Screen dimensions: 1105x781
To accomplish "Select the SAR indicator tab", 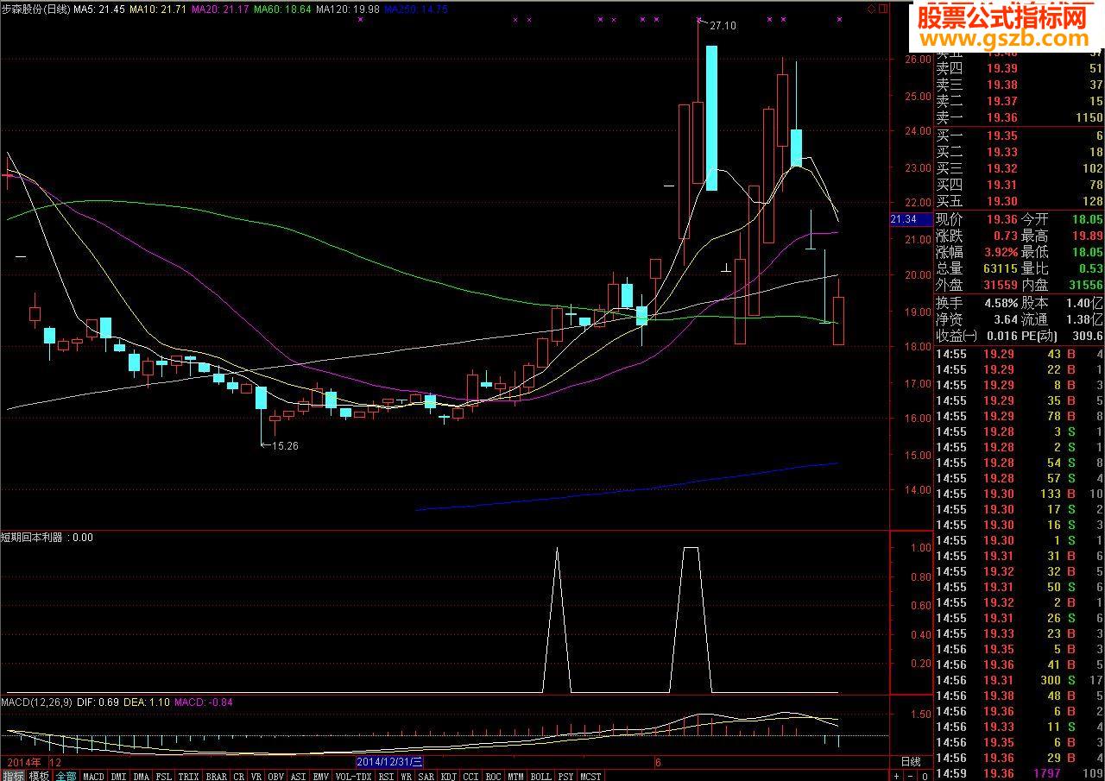I will pos(426,776).
